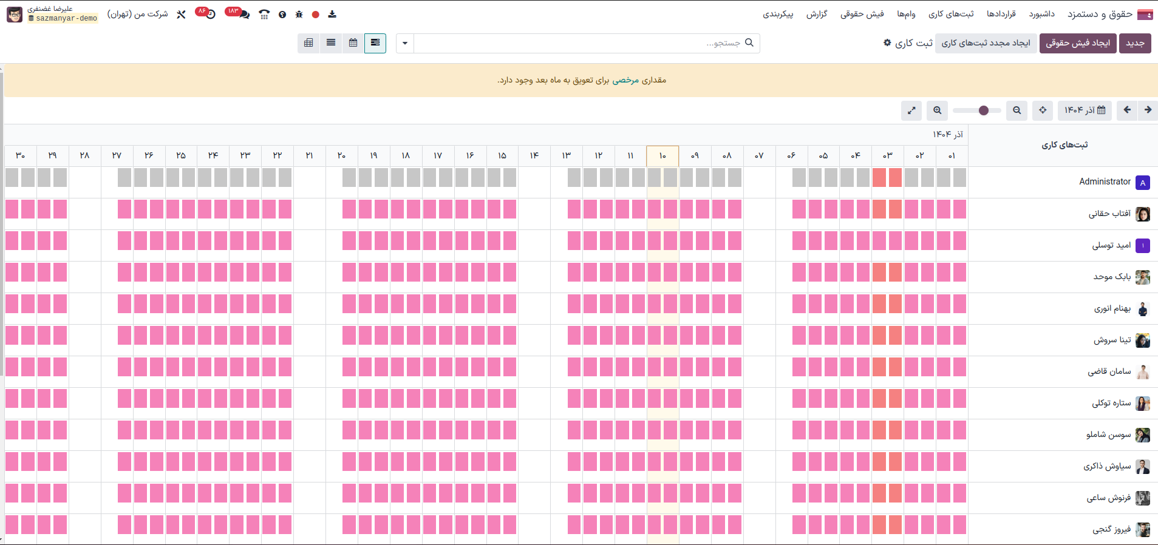Open the قراردادها menu
This screenshot has width=1158, height=545.
point(1001,14)
